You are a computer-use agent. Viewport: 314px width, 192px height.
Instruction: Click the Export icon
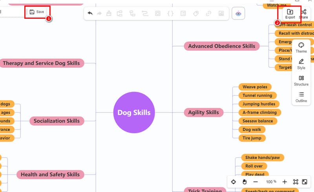tap(290, 14)
